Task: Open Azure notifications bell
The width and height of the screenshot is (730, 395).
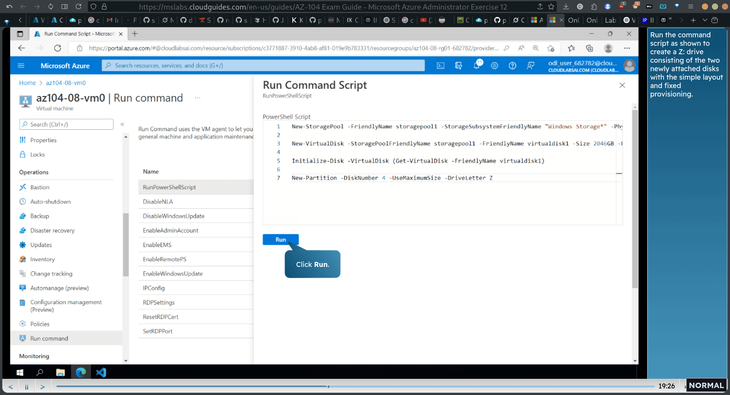Action: tap(477, 65)
